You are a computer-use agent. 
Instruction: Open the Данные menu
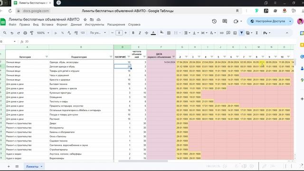click(x=76, y=25)
